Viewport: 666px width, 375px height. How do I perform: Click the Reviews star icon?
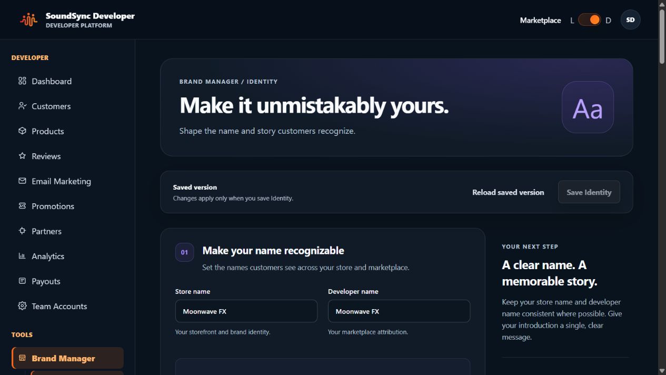[22, 156]
